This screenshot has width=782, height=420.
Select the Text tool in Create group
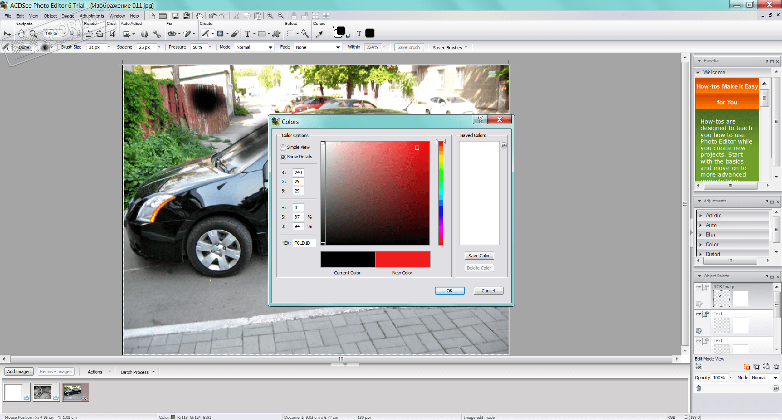pos(247,34)
